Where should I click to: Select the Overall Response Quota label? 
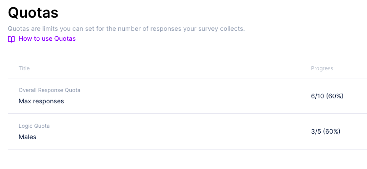[49, 90]
